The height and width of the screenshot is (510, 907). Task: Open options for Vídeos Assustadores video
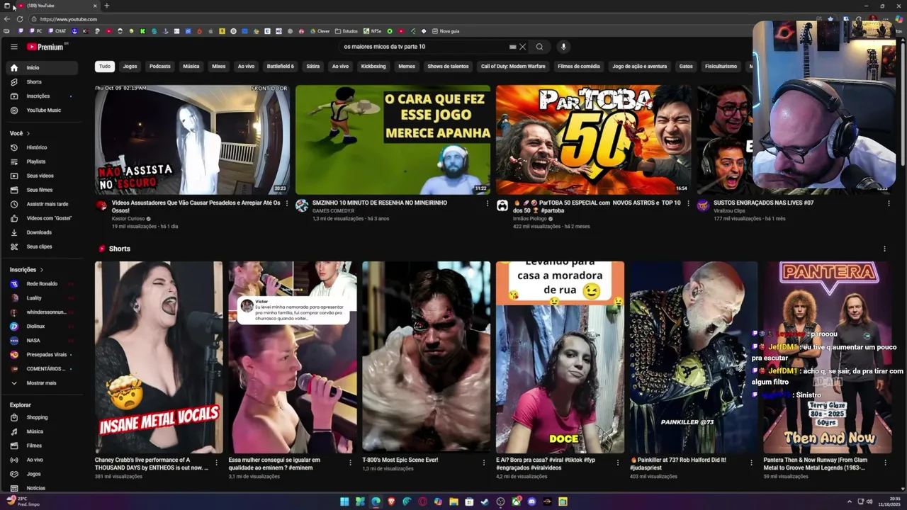(x=287, y=203)
